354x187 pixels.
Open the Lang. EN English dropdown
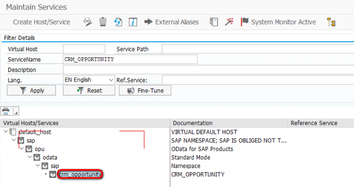[89, 80]
